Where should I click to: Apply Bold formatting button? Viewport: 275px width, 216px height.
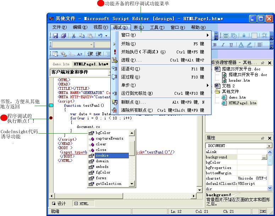(x=215, y=45)
